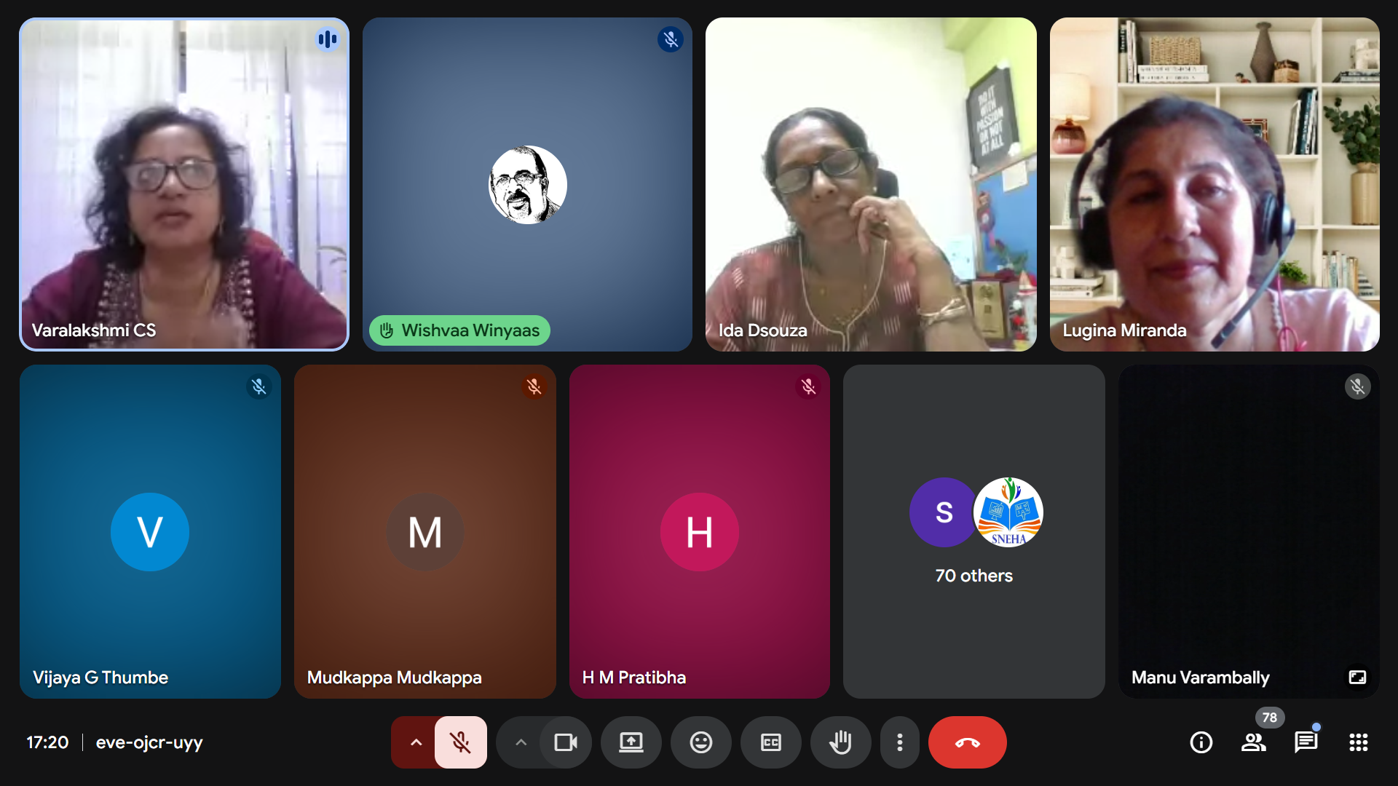Show everyone in the people panel

coord(1253,742)
